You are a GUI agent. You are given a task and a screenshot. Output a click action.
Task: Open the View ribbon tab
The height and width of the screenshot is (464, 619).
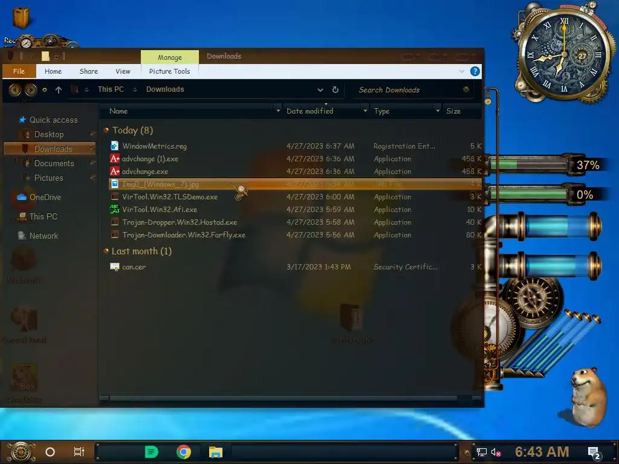click(x=123, y=71)
